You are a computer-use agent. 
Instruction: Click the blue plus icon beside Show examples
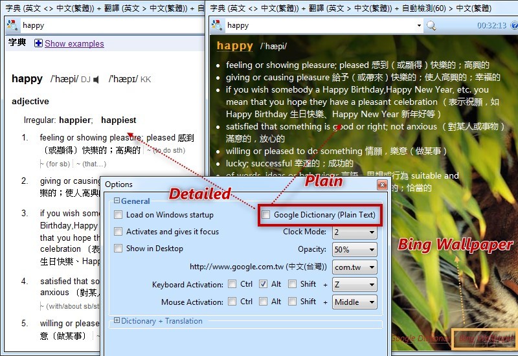[38, 43]
